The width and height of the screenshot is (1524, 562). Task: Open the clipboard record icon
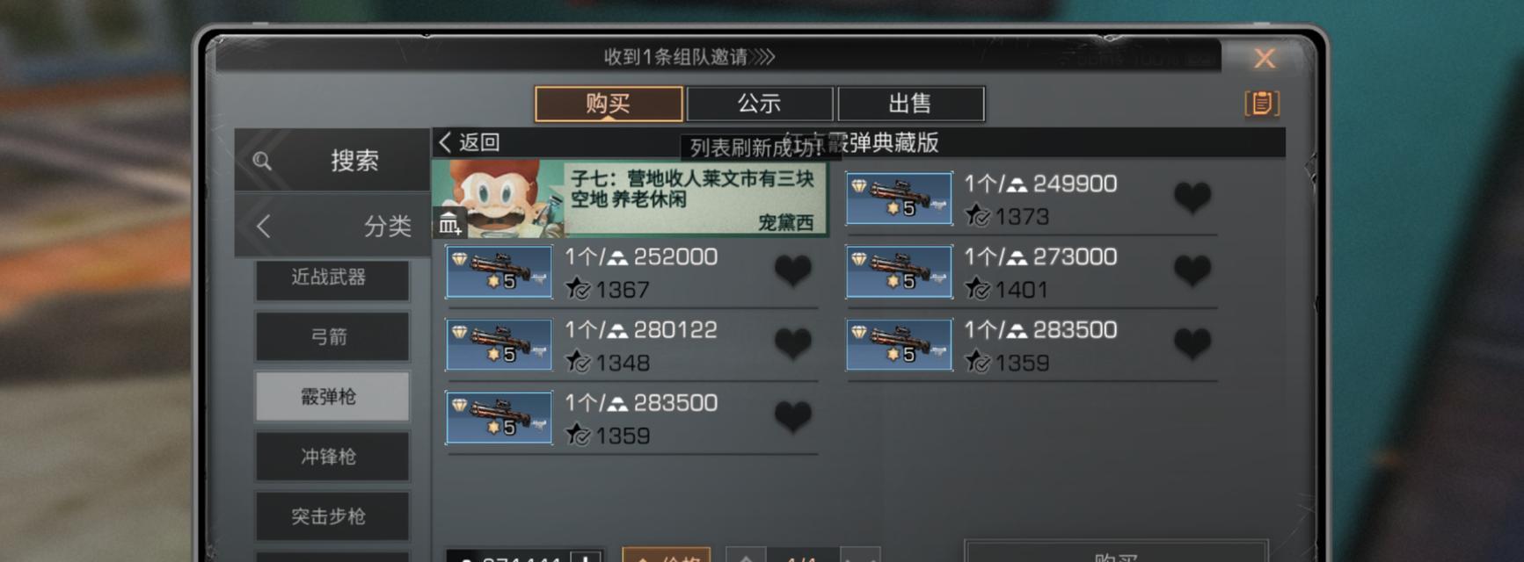pos(1262,104)
